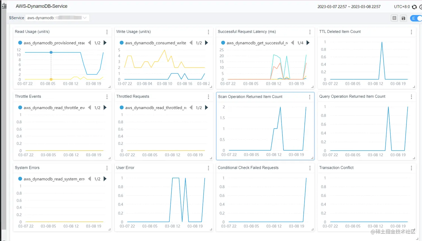Expand the $Service aws-dynamodb dropdown
The image size is (422, 241).
click(x=57, y=18)
